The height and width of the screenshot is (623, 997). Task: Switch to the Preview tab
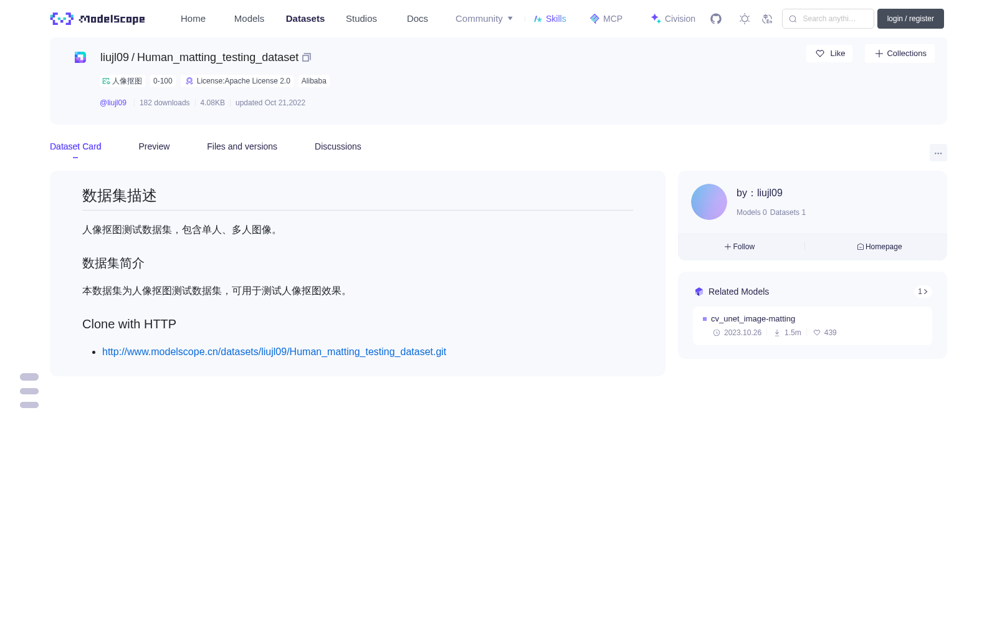click(x=154, y=146)
